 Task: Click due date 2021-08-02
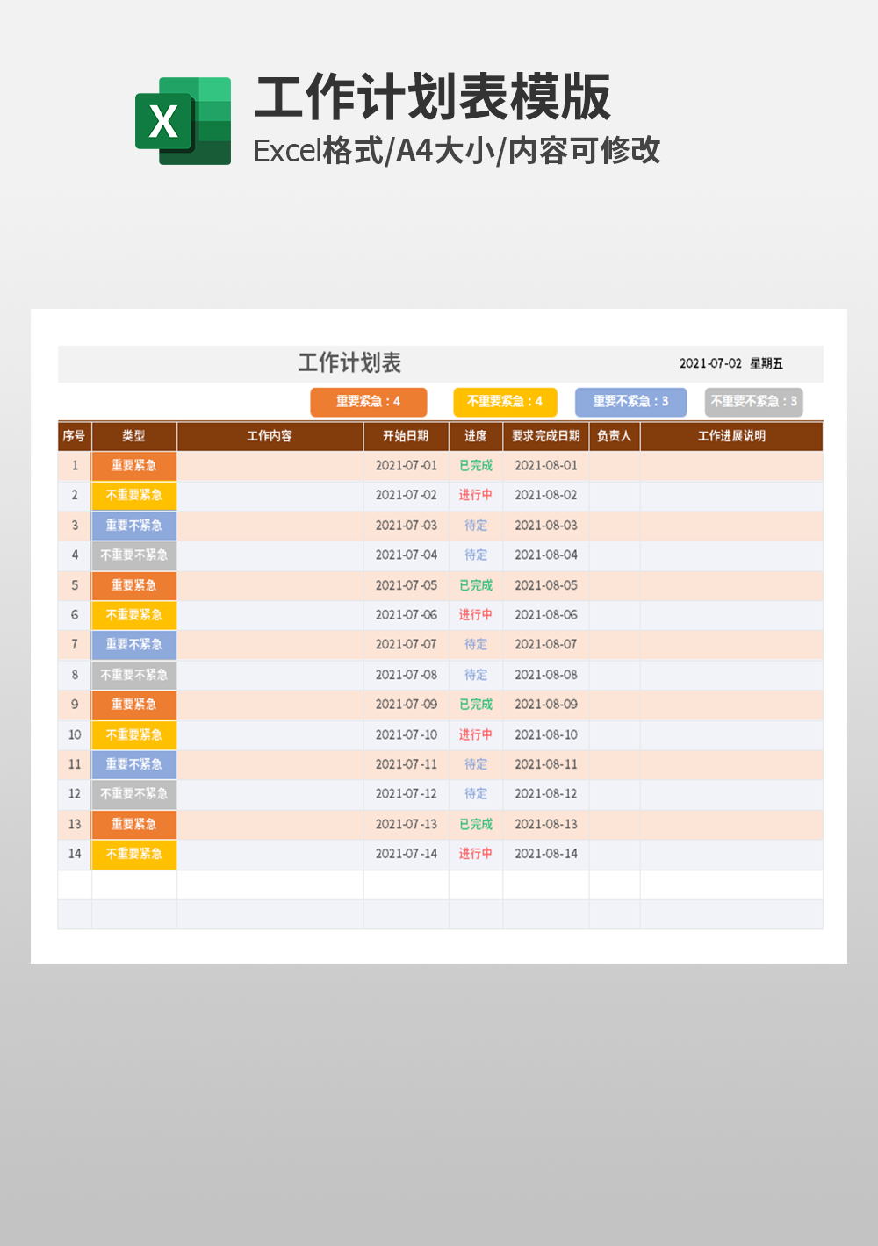tap(546, 496)
